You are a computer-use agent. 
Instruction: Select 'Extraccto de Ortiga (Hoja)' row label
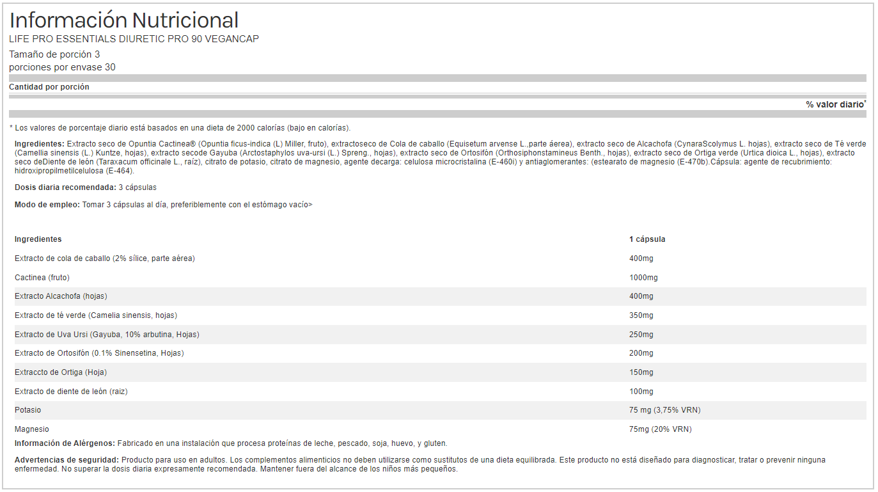pyautogui.click(x=61, y=372)
